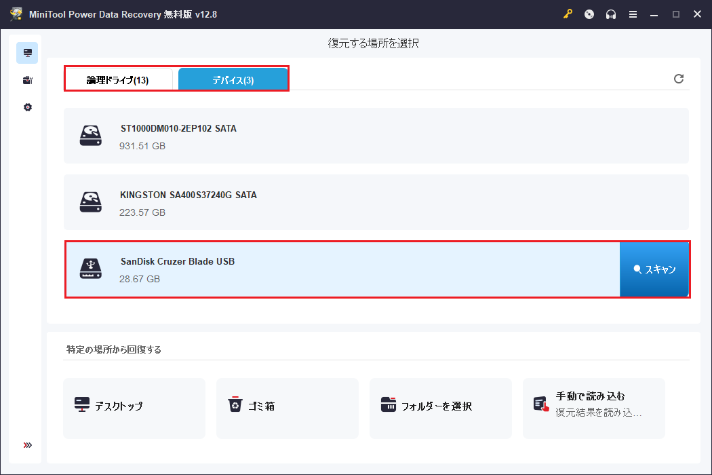Image resolution: width=712 pixels, height=475 pixels.
Task: Click the スキャン button for SanDisk USB
Action: (x=654, y=269)
